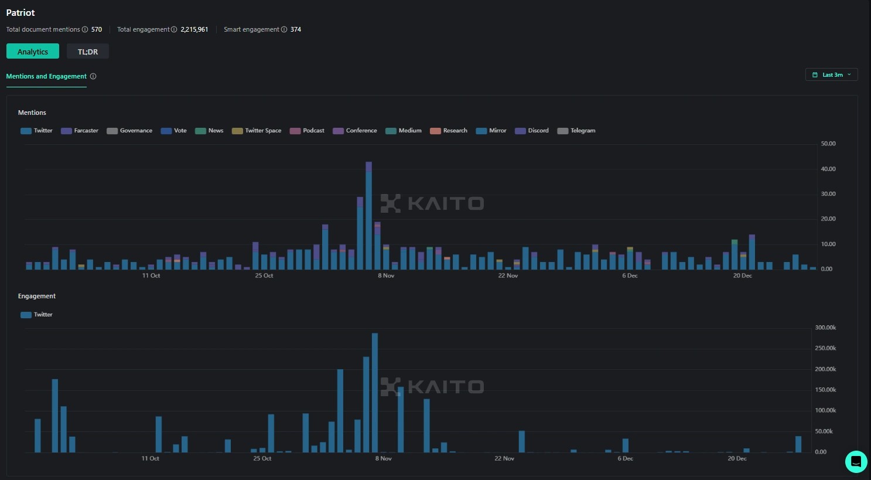Toggle Governance series in Mentions legend

(129, 131)
